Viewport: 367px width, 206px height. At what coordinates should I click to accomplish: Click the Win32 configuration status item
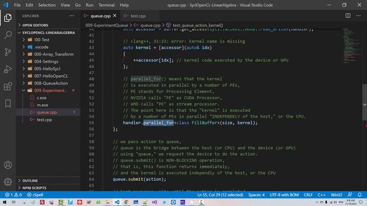pyautogui.click(x=337, y=195)
